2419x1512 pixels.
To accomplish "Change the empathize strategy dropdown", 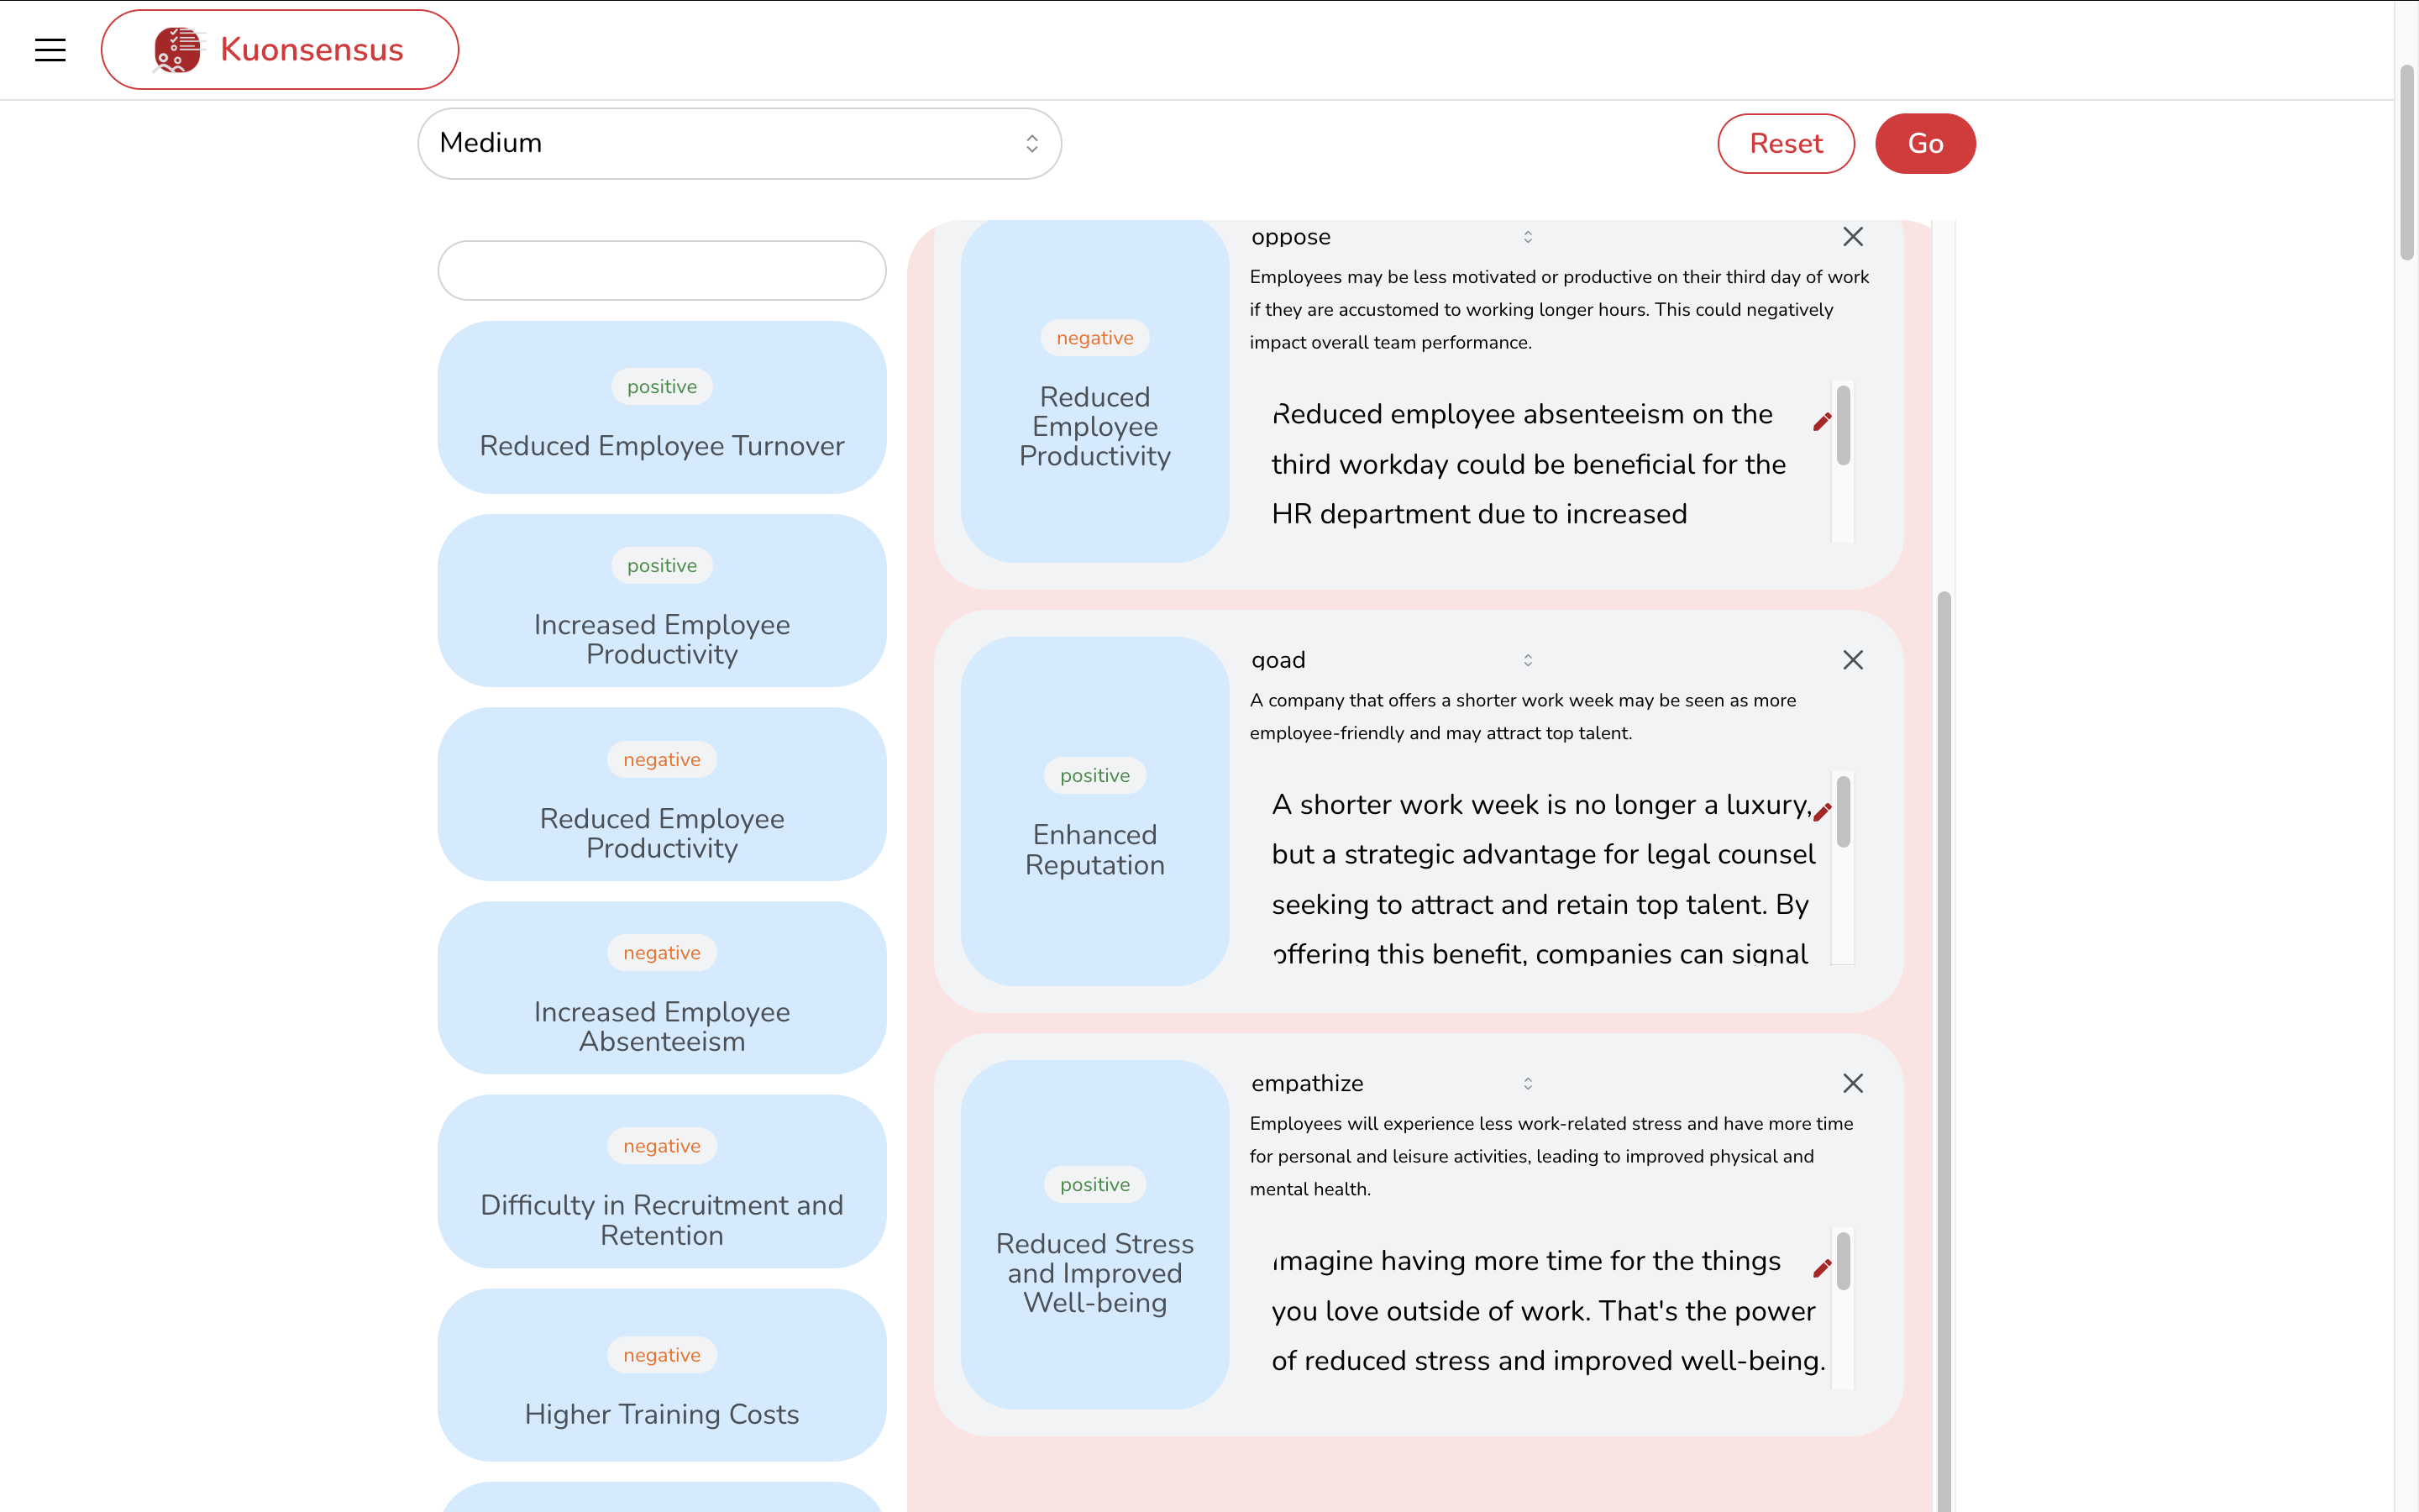I will coord(1390,1083).
